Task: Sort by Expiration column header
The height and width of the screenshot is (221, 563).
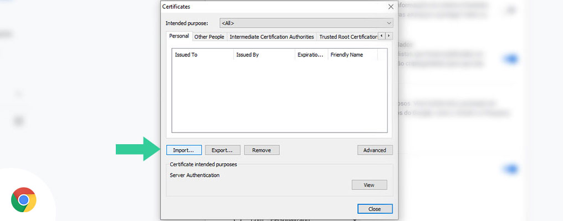Action: coord(311,55)
